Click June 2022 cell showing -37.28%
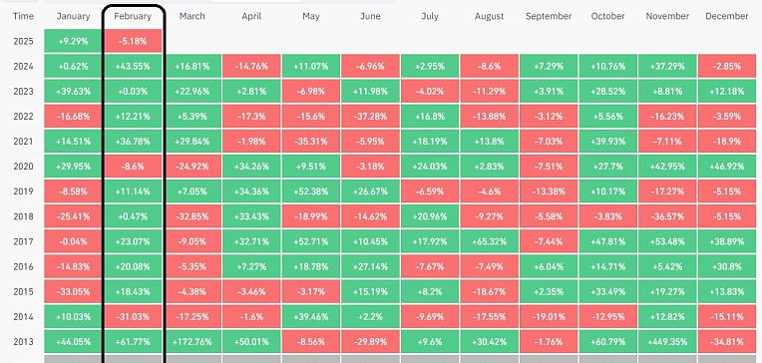The width and height of the screenshot is (762, 363). [x=370, y=116]
